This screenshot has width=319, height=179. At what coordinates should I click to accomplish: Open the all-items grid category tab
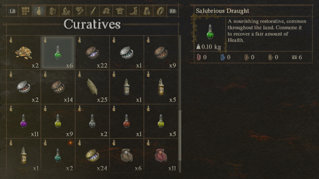coord(25,11)
